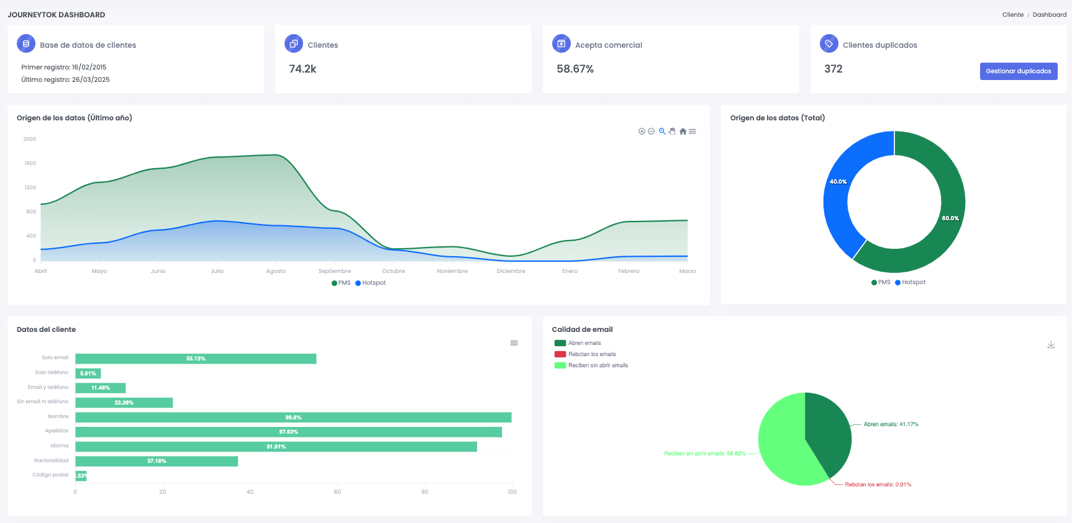Download the Calidad de email chart
This screenshot has height=523, width=1072.
1051,345
